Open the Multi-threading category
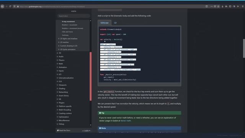 point(65,110)
